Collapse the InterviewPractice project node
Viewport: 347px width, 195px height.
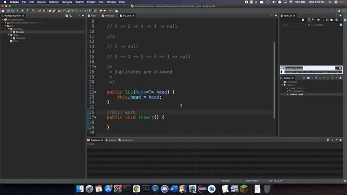3,19
